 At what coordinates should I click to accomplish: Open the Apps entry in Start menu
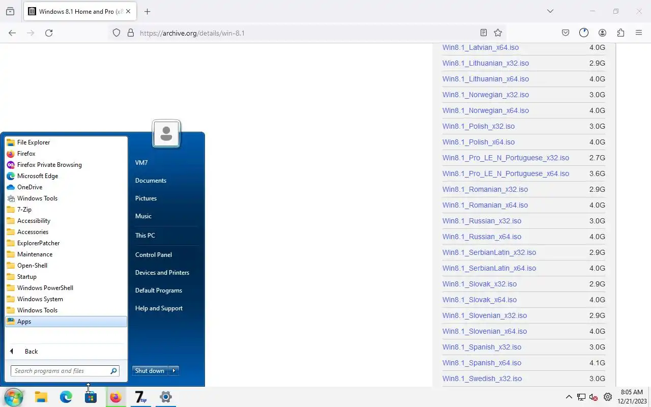(66, 322)
